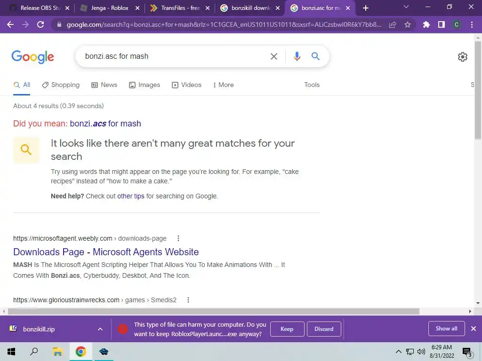Screen dimensions: 482x361
Task: Open Downloads Page - Microsoft Agents Website
Action: (x=106, y=252)
